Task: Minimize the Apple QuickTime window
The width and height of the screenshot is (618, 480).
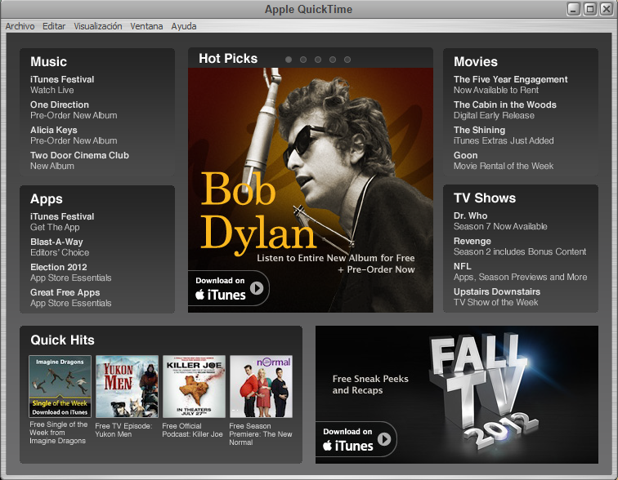Action: point(574,9)
